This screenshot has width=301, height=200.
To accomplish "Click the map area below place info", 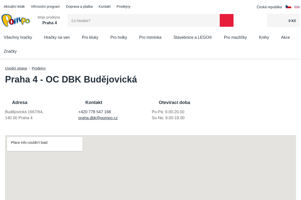I will tap(150, 175).
